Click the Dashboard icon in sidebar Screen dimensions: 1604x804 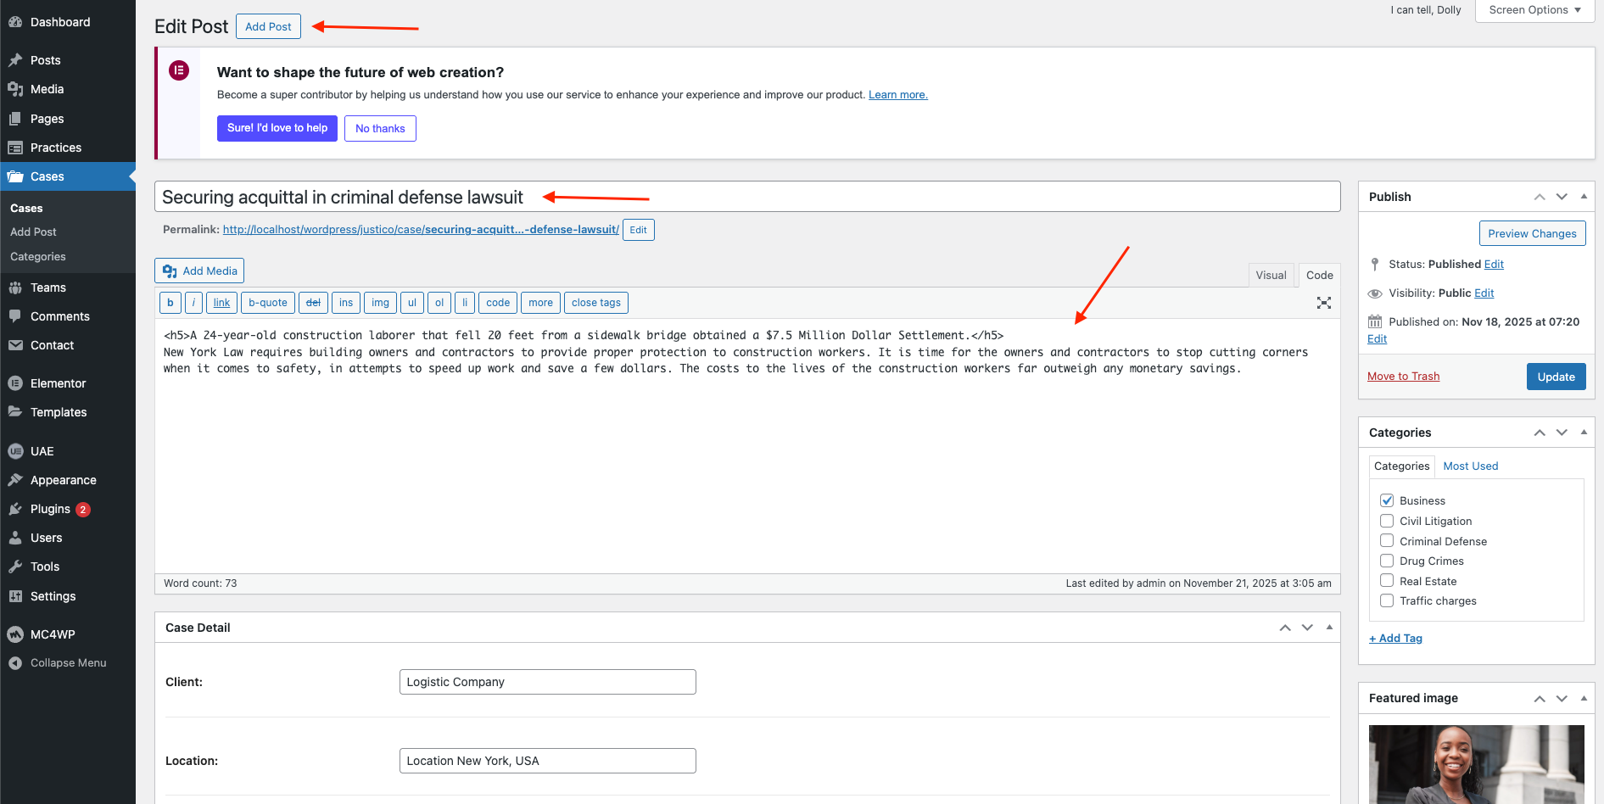click(15, 22)
